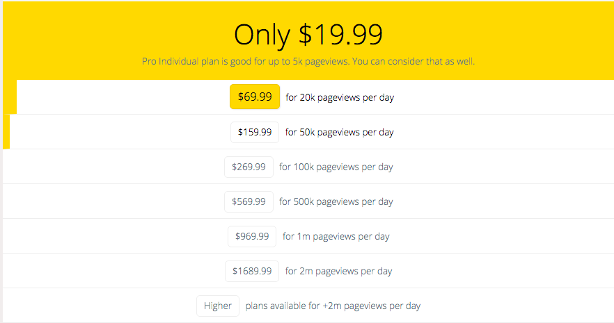
Task: Click the 'for 20k pageviews per day' label
Action: click(x=340, y=97)
